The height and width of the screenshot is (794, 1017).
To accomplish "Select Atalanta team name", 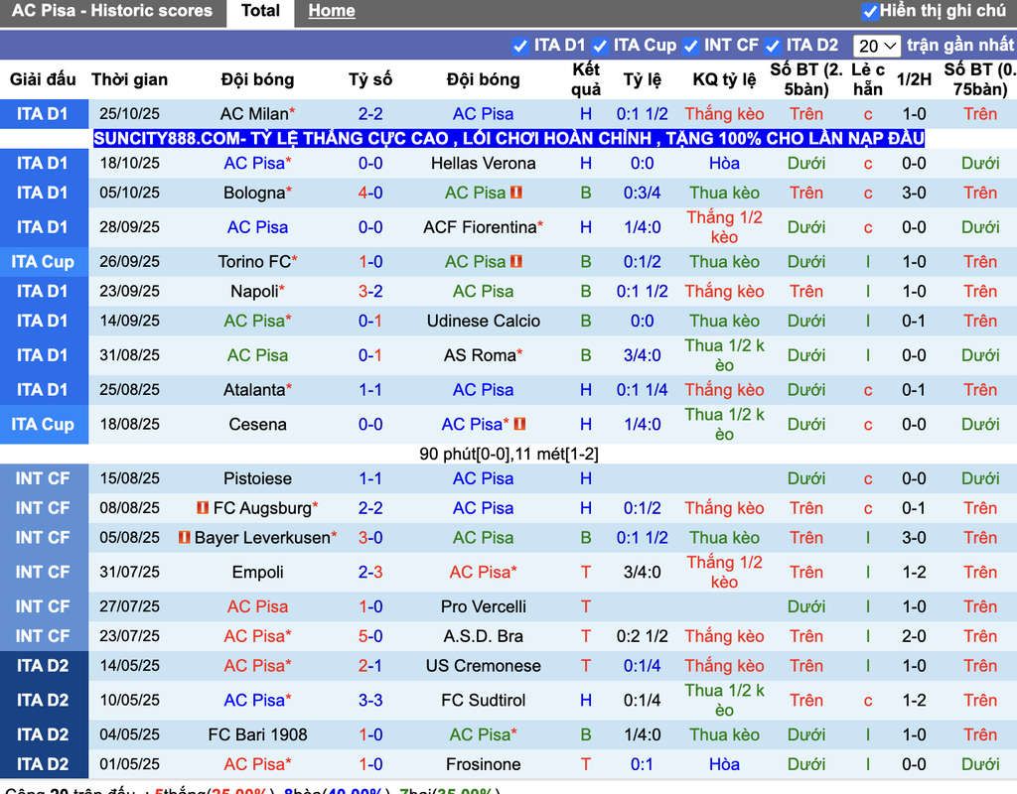I will pyautogui.click(x=254, y=389).
